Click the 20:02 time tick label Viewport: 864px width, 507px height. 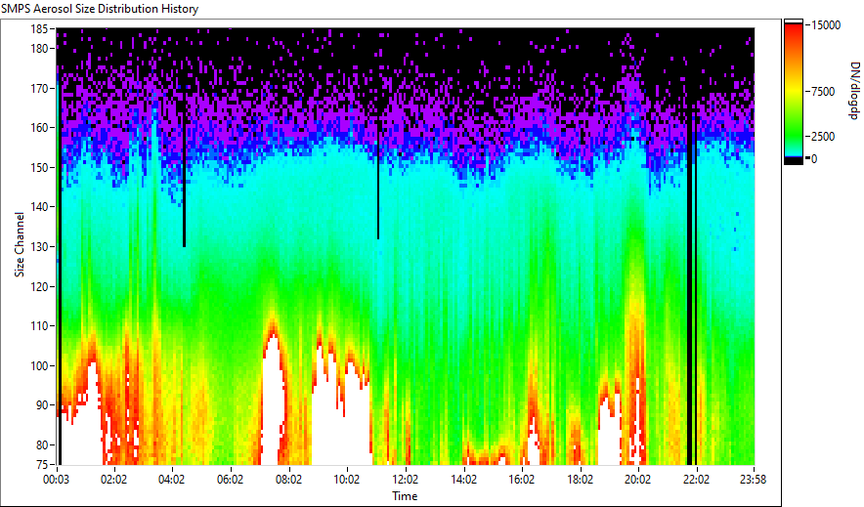tap(638, 480)
